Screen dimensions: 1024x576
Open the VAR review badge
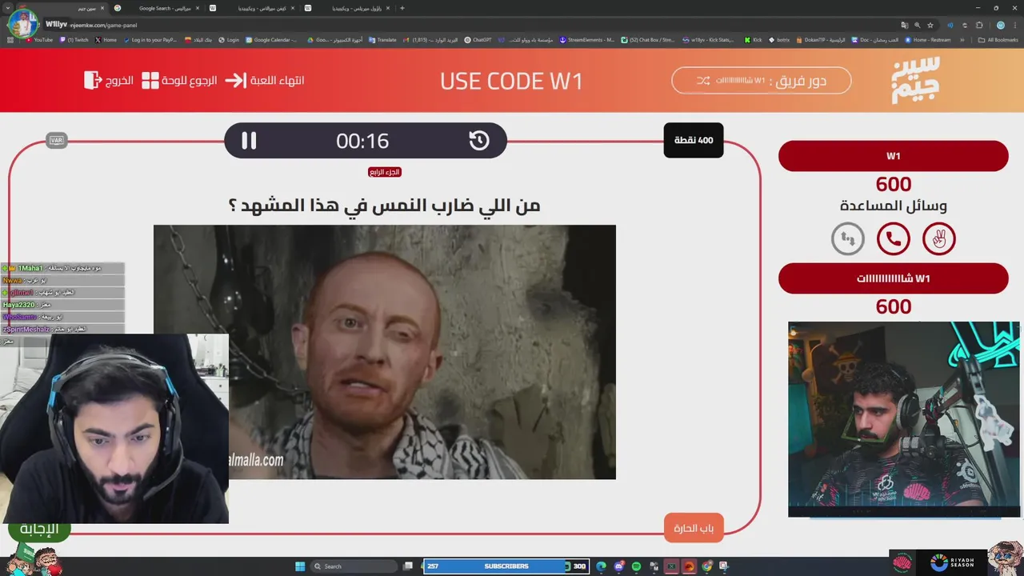click(56, 140)
